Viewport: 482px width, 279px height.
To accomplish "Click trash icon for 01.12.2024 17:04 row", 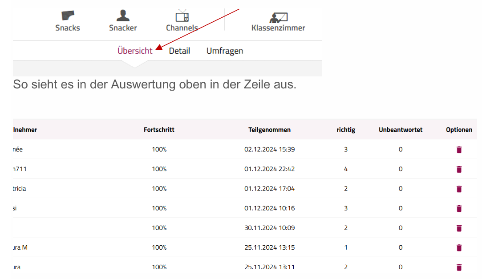I will (459, 189).
